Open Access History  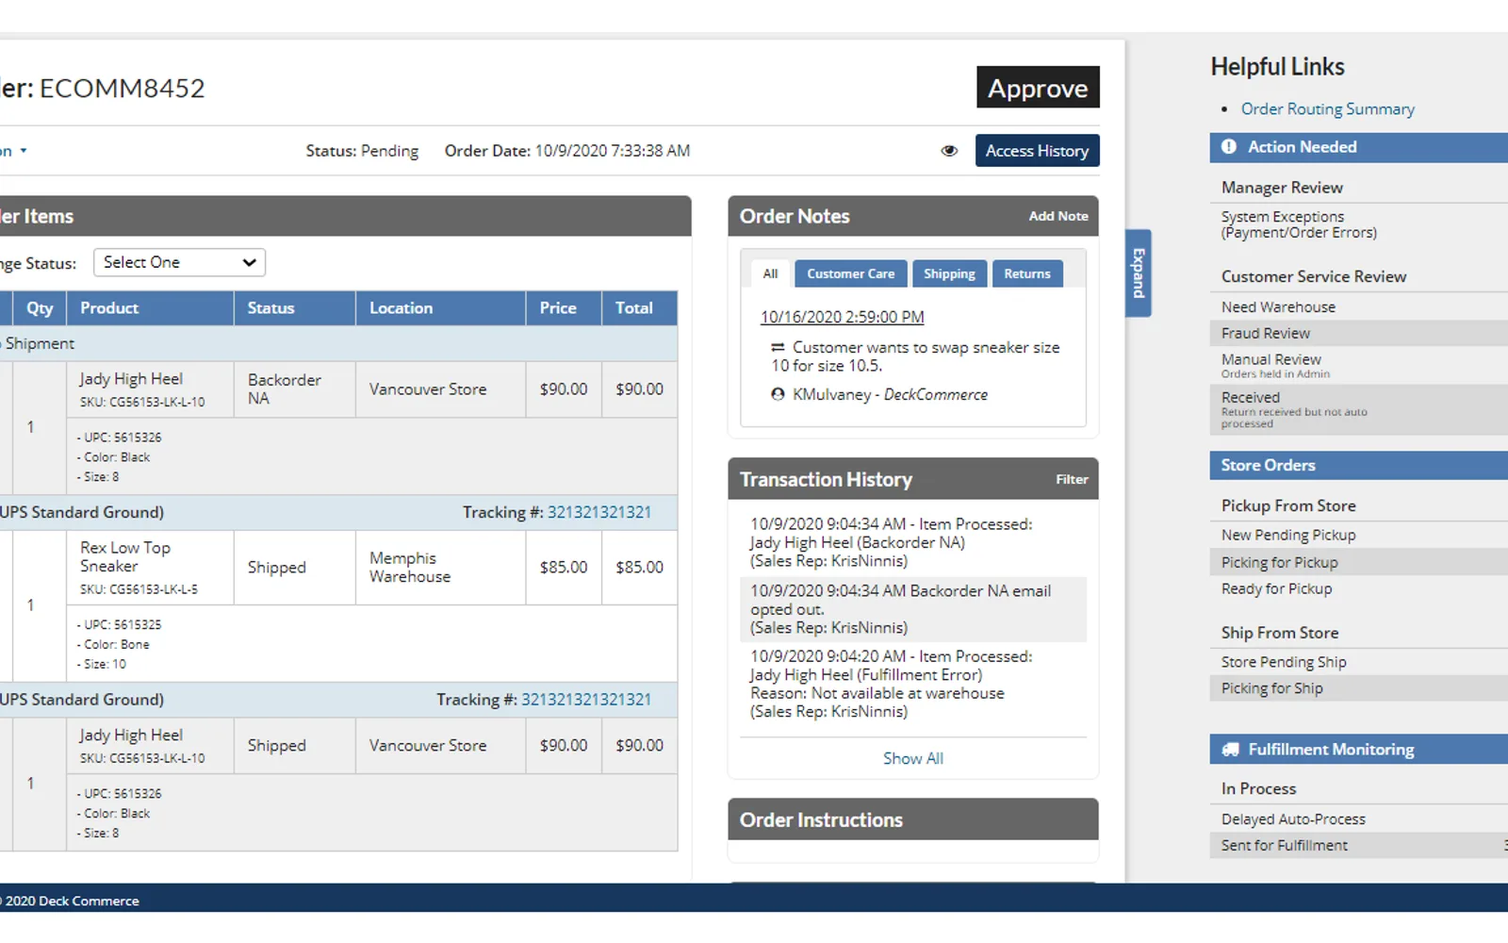1037,151
